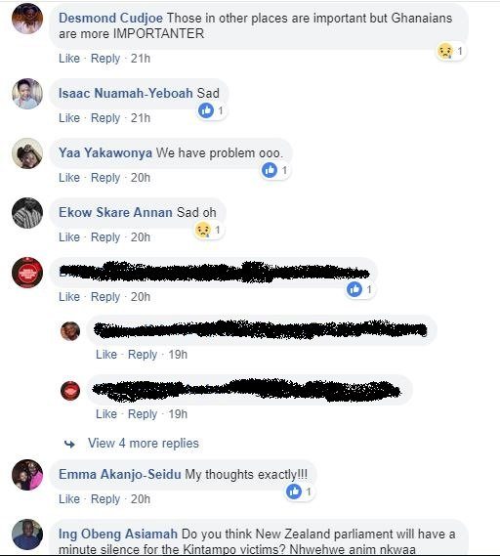Reply to Isaac Nuamah-Yeboah's comment
The image size is (500, 556).
click(x=105, y=117)
